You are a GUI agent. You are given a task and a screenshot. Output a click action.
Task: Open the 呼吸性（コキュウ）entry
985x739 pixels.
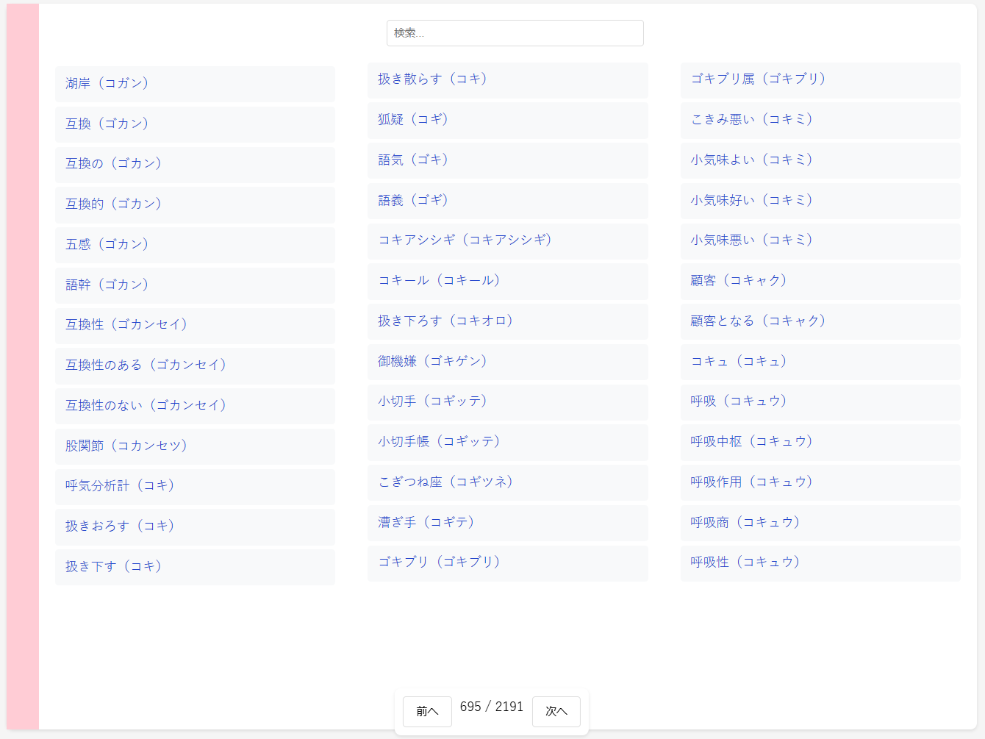[820, 563]
